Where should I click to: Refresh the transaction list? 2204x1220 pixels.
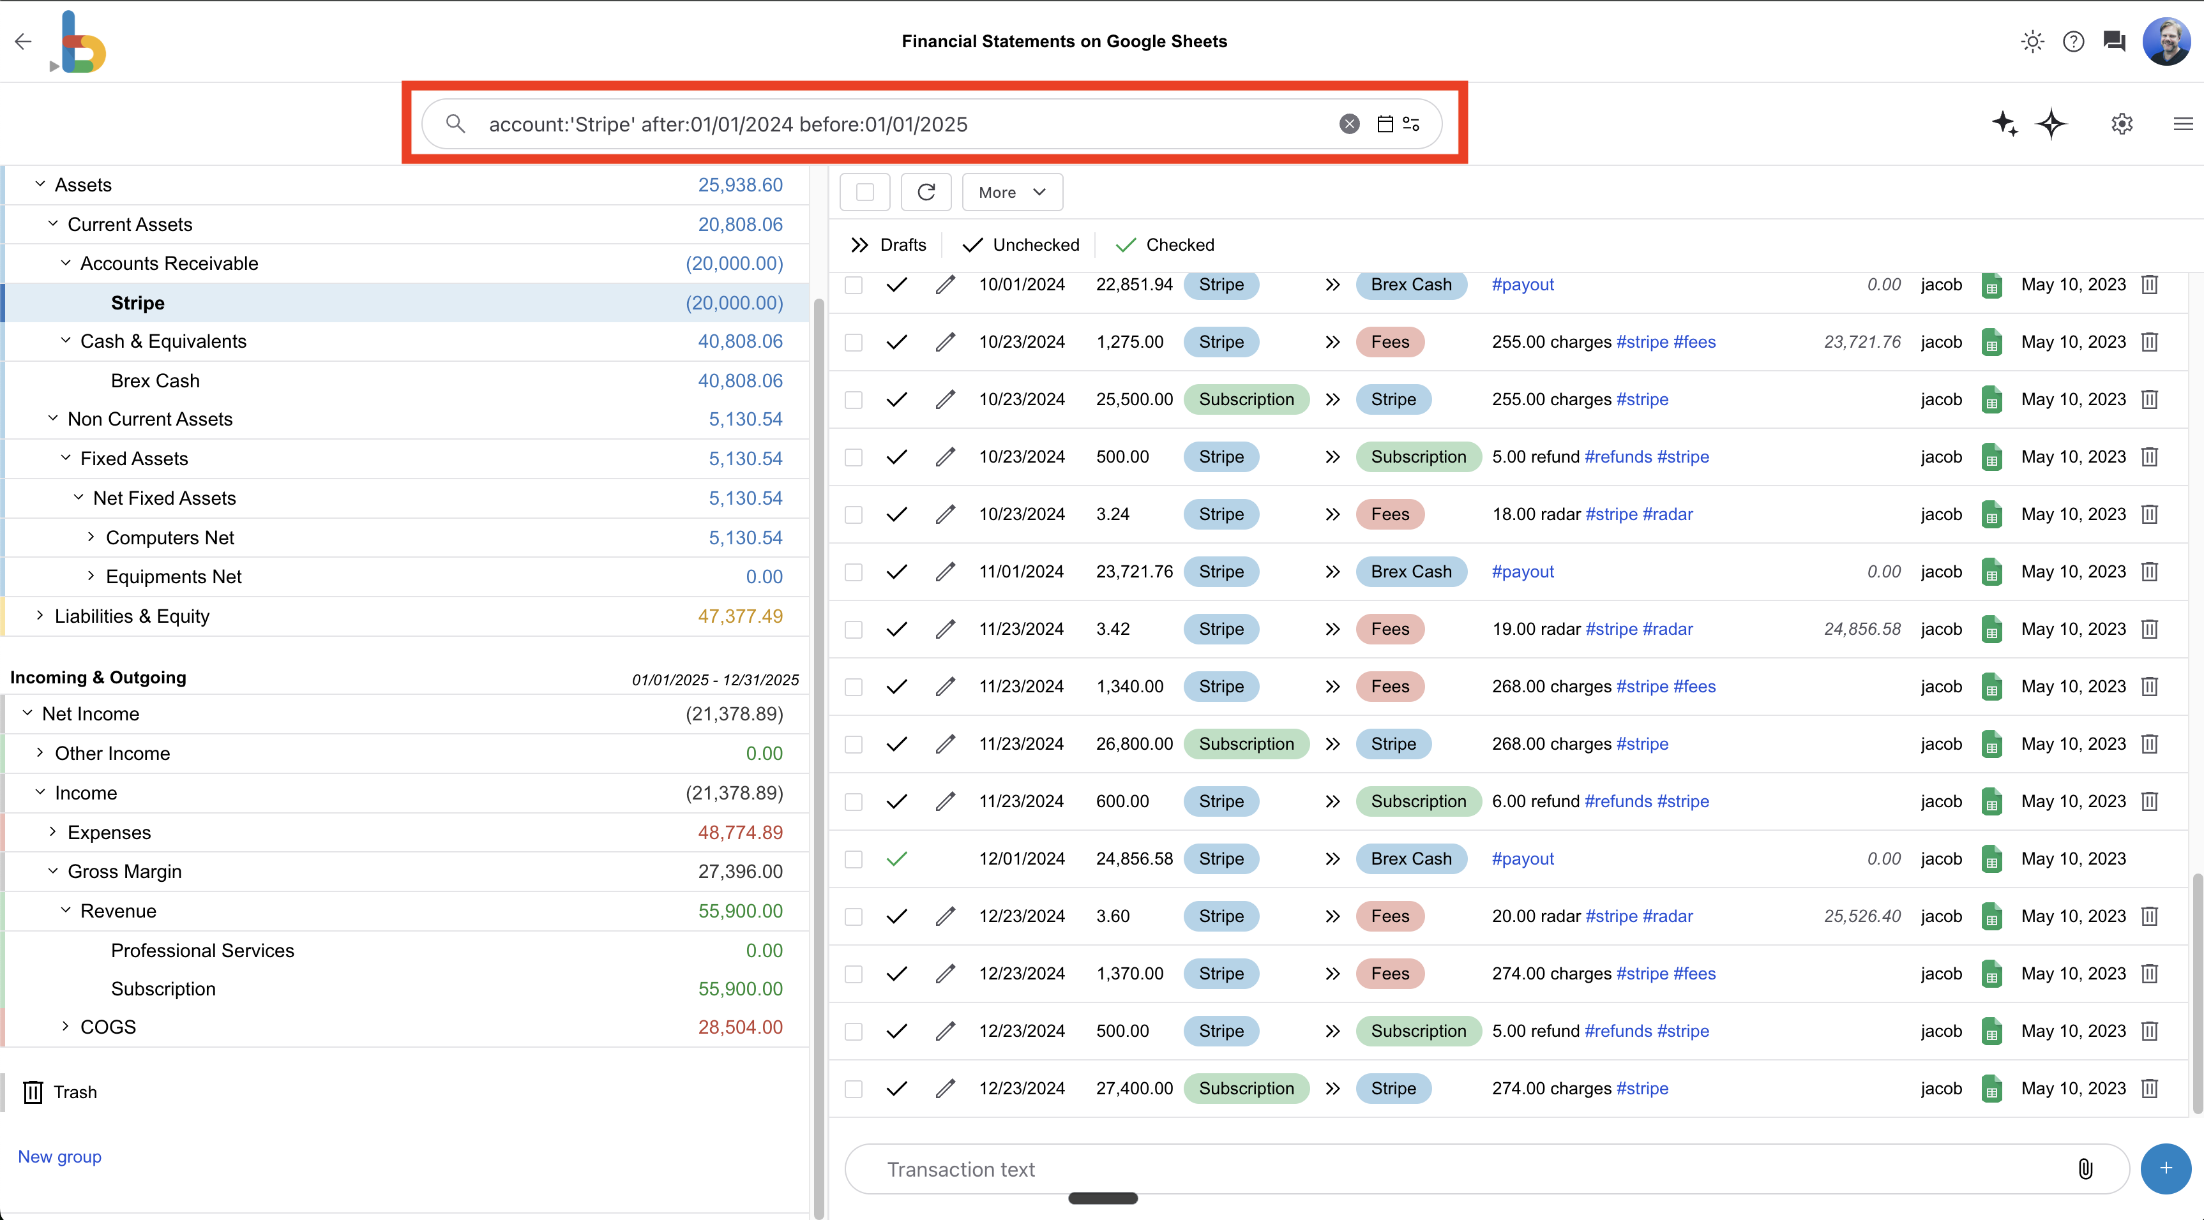(926, 191)
